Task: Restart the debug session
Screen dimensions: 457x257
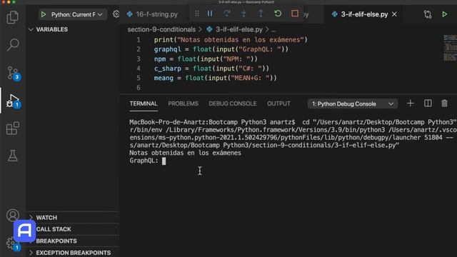Action: 278,14
